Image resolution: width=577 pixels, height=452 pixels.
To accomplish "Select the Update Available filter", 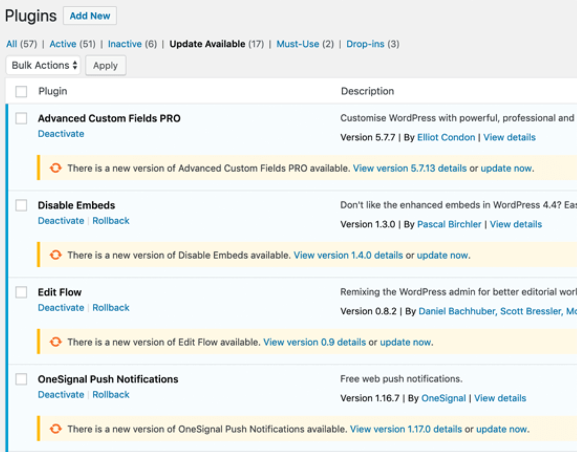I will (207, 44).
